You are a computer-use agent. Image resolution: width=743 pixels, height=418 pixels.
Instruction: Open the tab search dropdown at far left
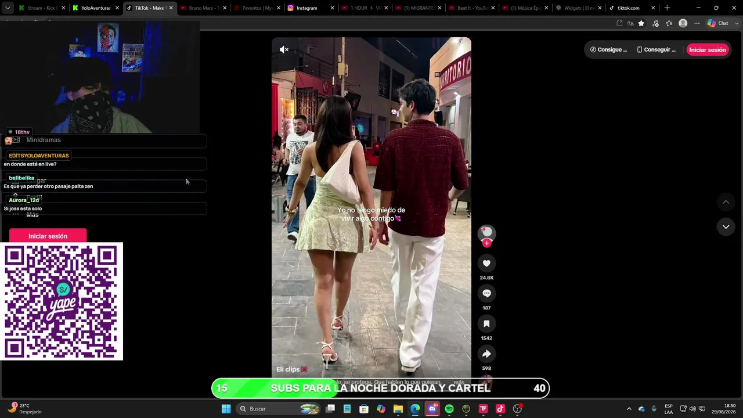click(x=8, y=8)
